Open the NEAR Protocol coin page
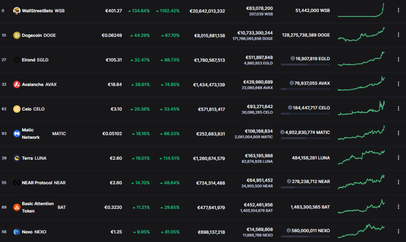Screen dimensions: 406x242 (44, 183)
